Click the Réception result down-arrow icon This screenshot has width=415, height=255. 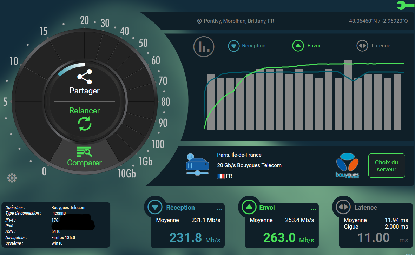pyautogui.click(x=155, y=207)
